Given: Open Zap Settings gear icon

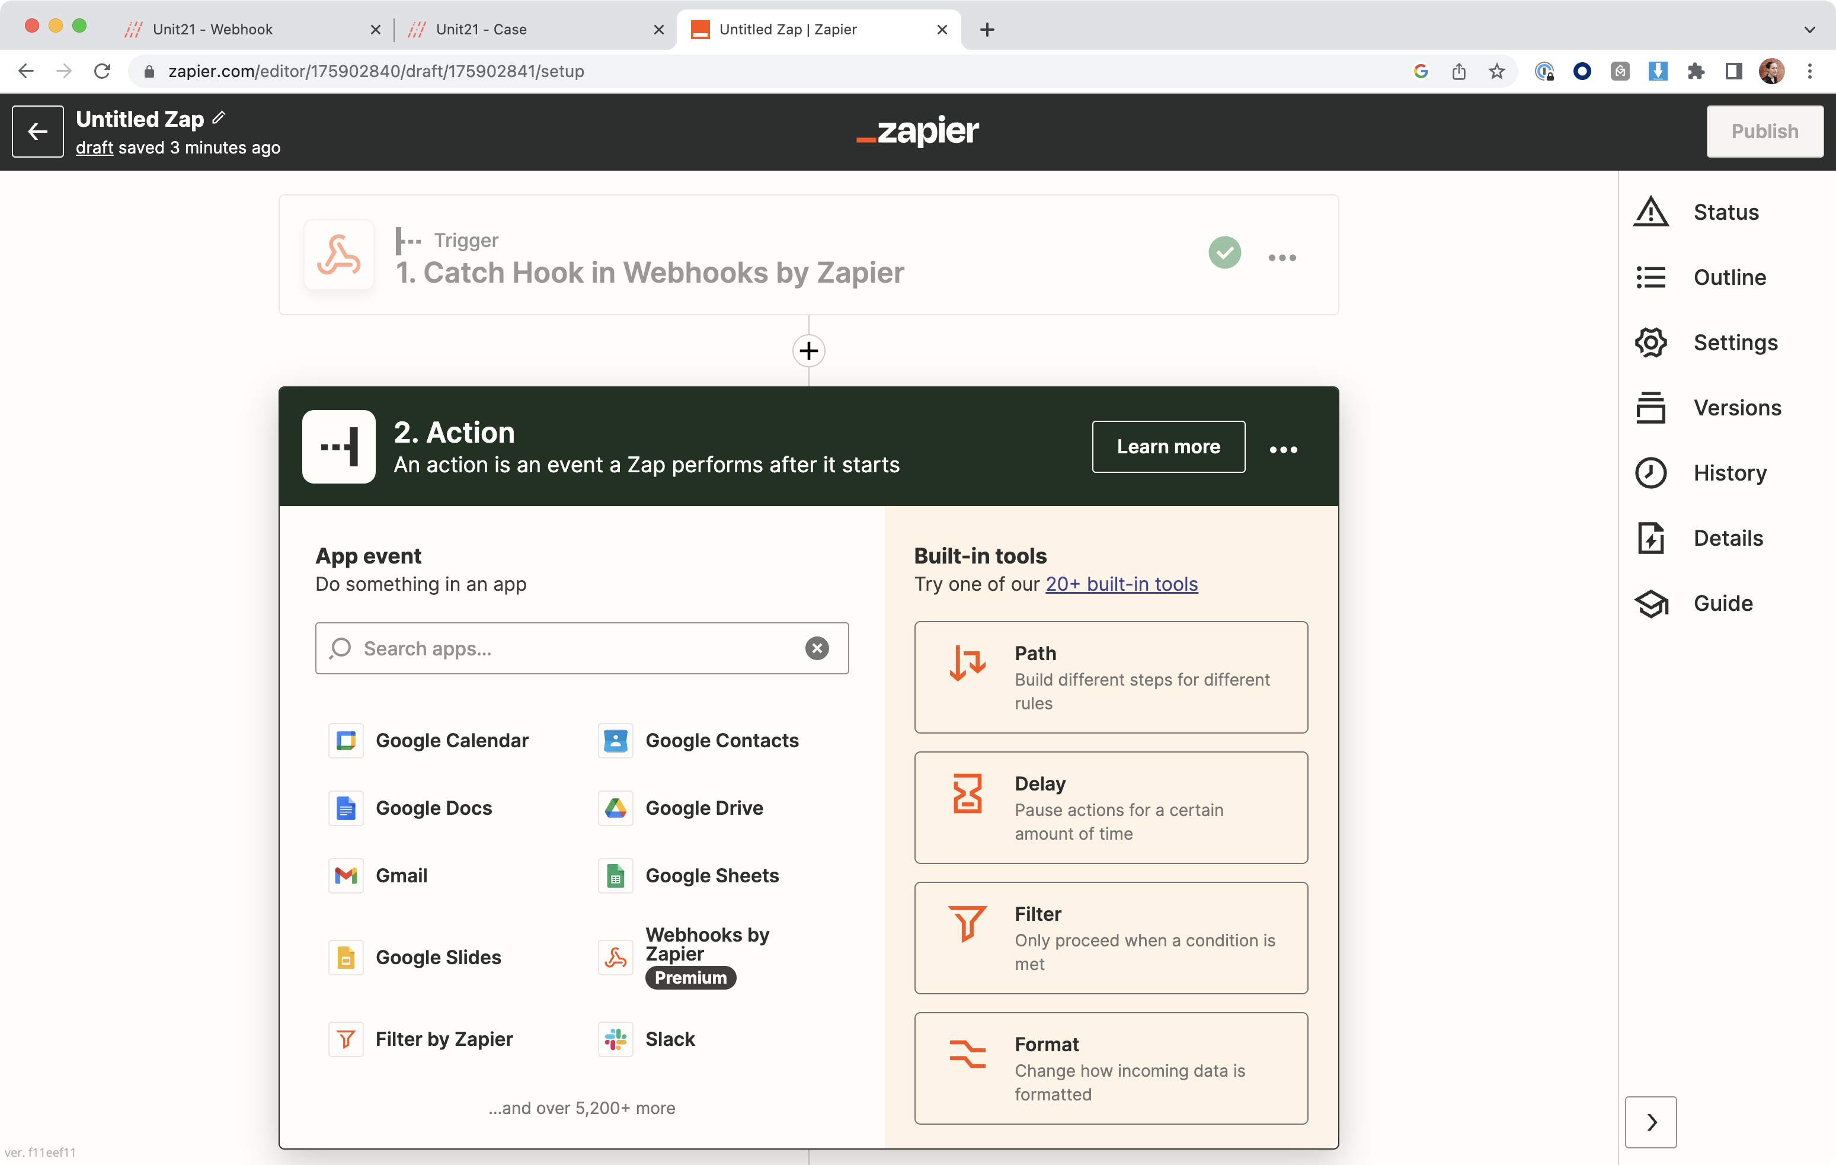Looking at the screenshot, I should click(x=1651, y=343).
